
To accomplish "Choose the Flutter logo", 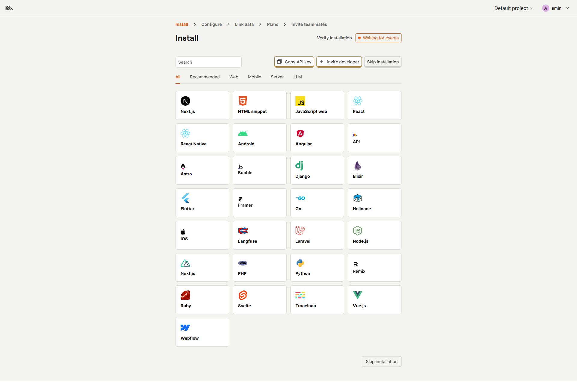I will pos(185,198).
